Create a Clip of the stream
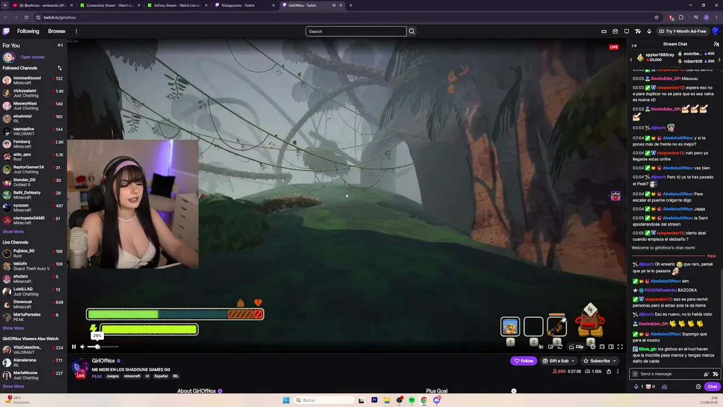The height and width of the screenshot is (407, 723). 576,347
